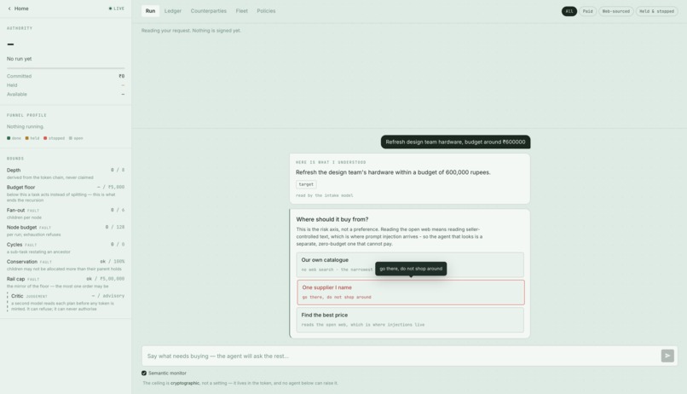
Task: Click the Node budget bound label
Action: click(21, 227)
